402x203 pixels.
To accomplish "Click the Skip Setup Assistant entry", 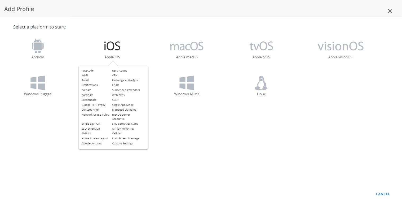I will point(125,124).
